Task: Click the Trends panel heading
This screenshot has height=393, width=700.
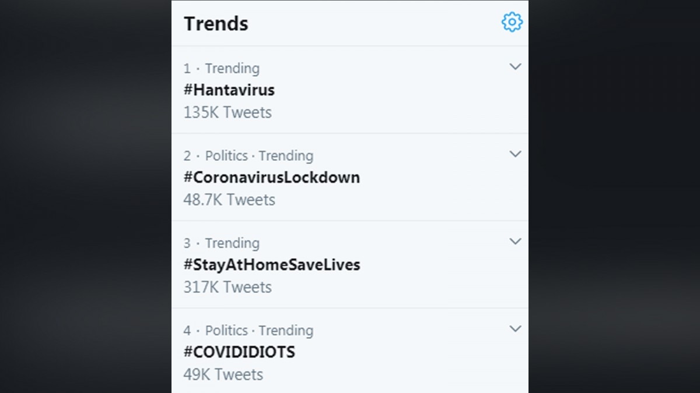Action: click(216, 24)
